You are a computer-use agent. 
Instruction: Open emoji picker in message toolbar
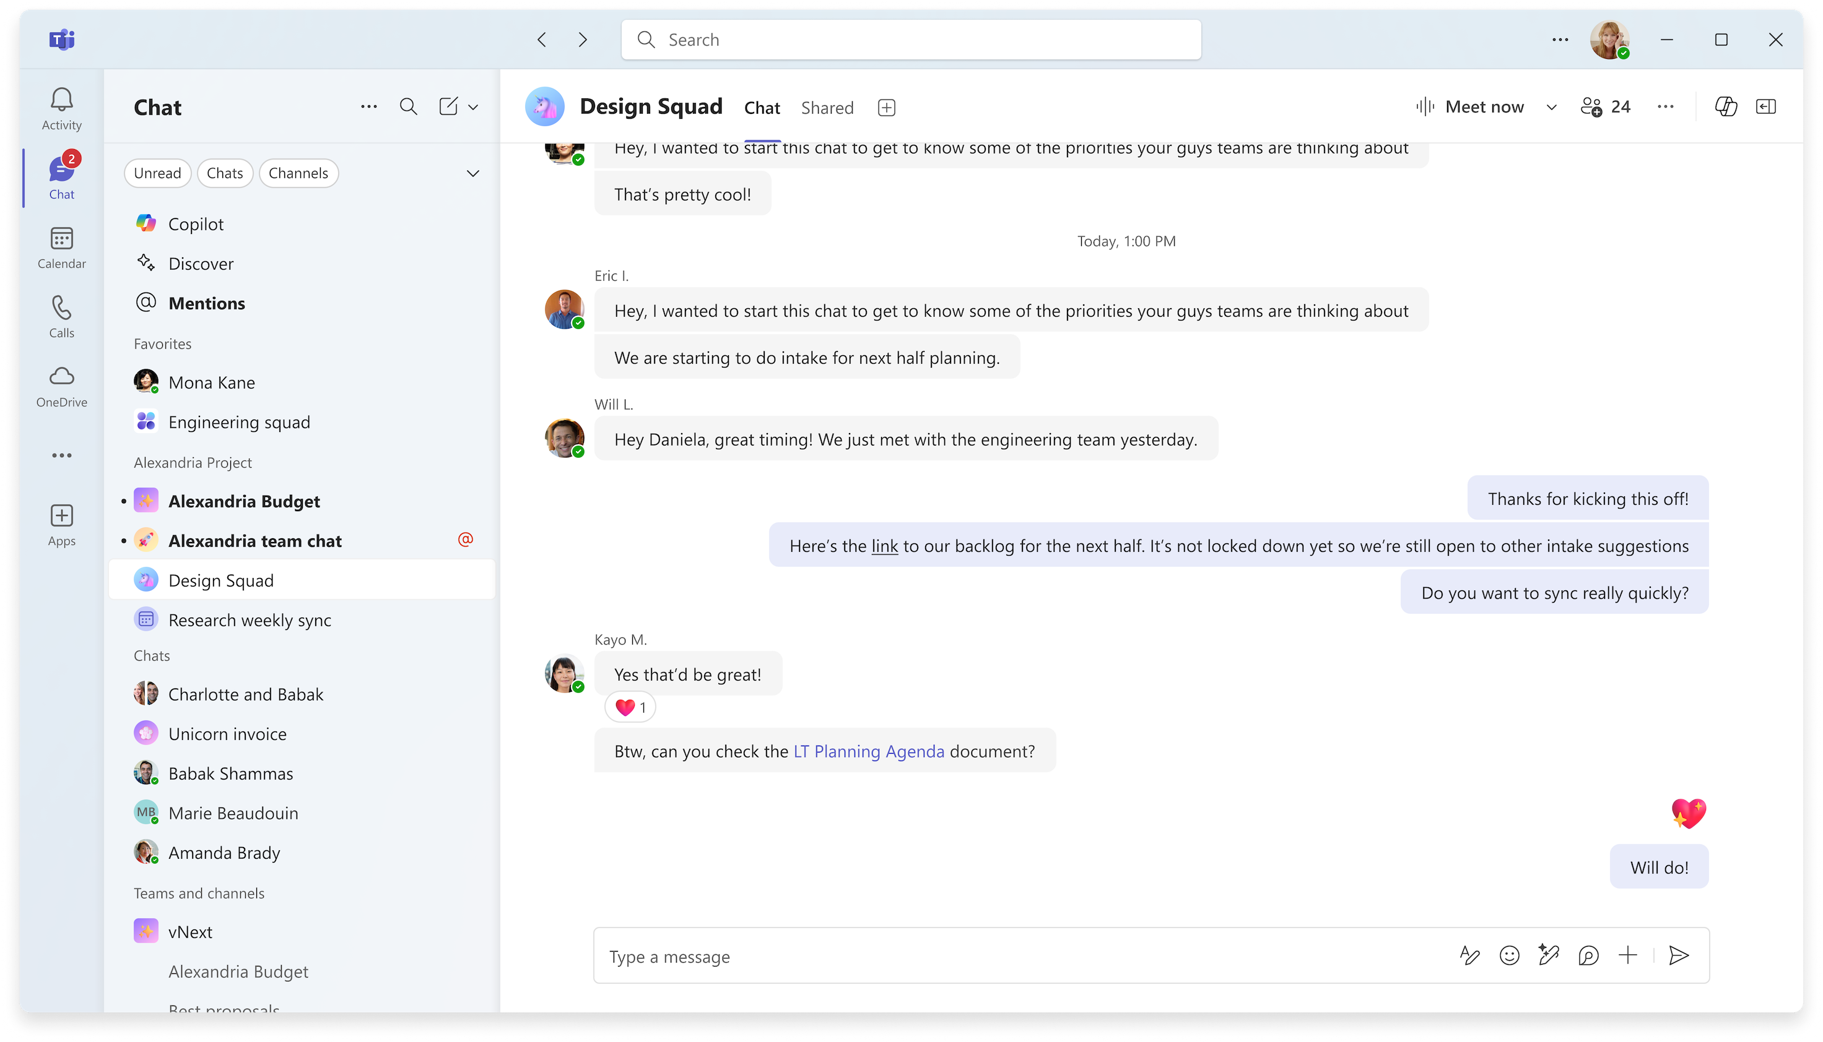click(x=1508, y=956)
